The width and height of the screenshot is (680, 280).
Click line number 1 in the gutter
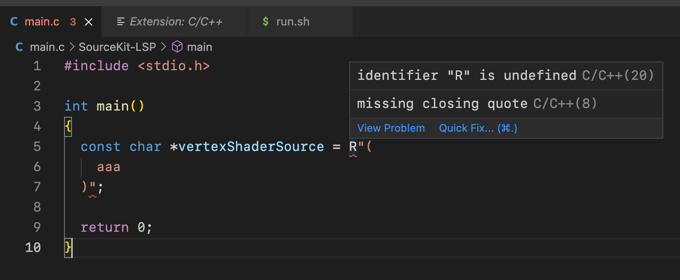[x=37, y=66]
